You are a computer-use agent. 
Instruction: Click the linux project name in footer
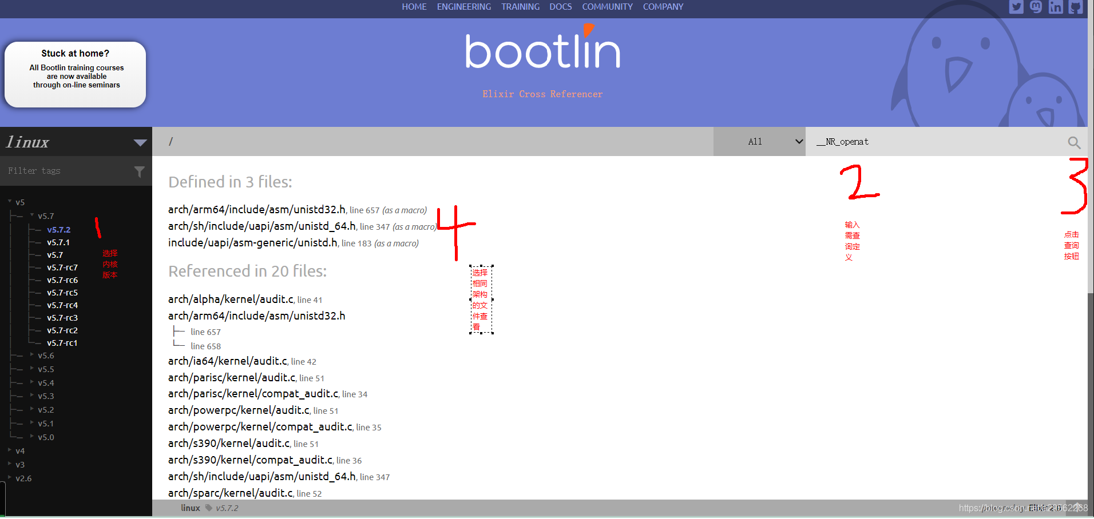tap(191, 508)
